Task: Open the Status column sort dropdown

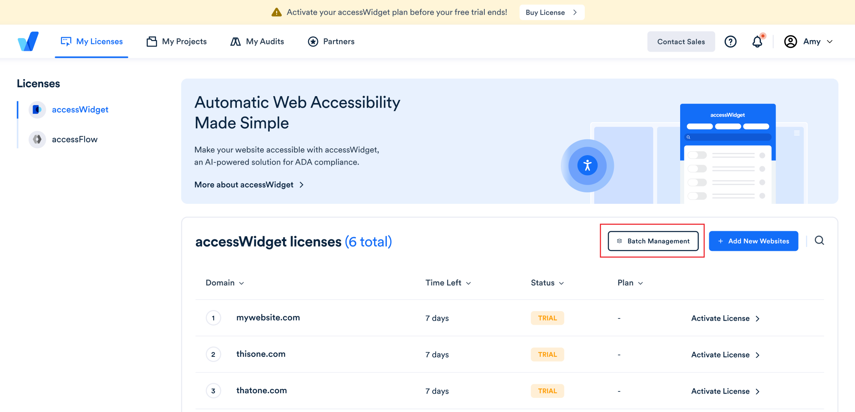Action: [547, 283]
